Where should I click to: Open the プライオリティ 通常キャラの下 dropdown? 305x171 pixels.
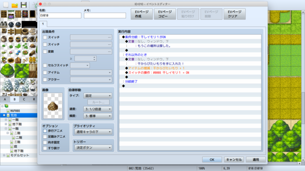93,132
